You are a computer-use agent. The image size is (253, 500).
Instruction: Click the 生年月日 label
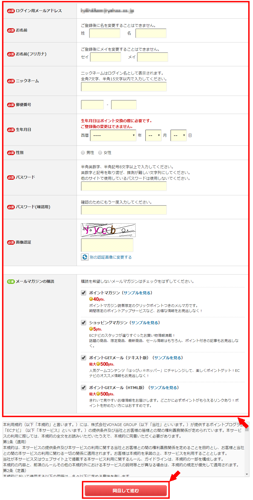pos(24,130)
